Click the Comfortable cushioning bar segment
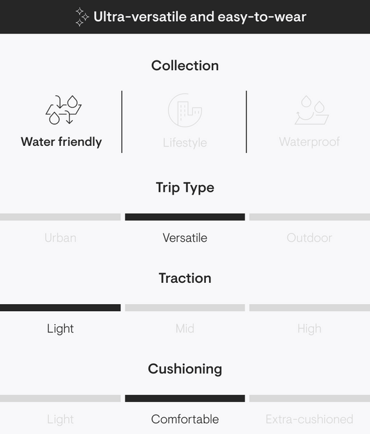Image resolution: width=370 pixels, height=434 pixels. point(185,398)
